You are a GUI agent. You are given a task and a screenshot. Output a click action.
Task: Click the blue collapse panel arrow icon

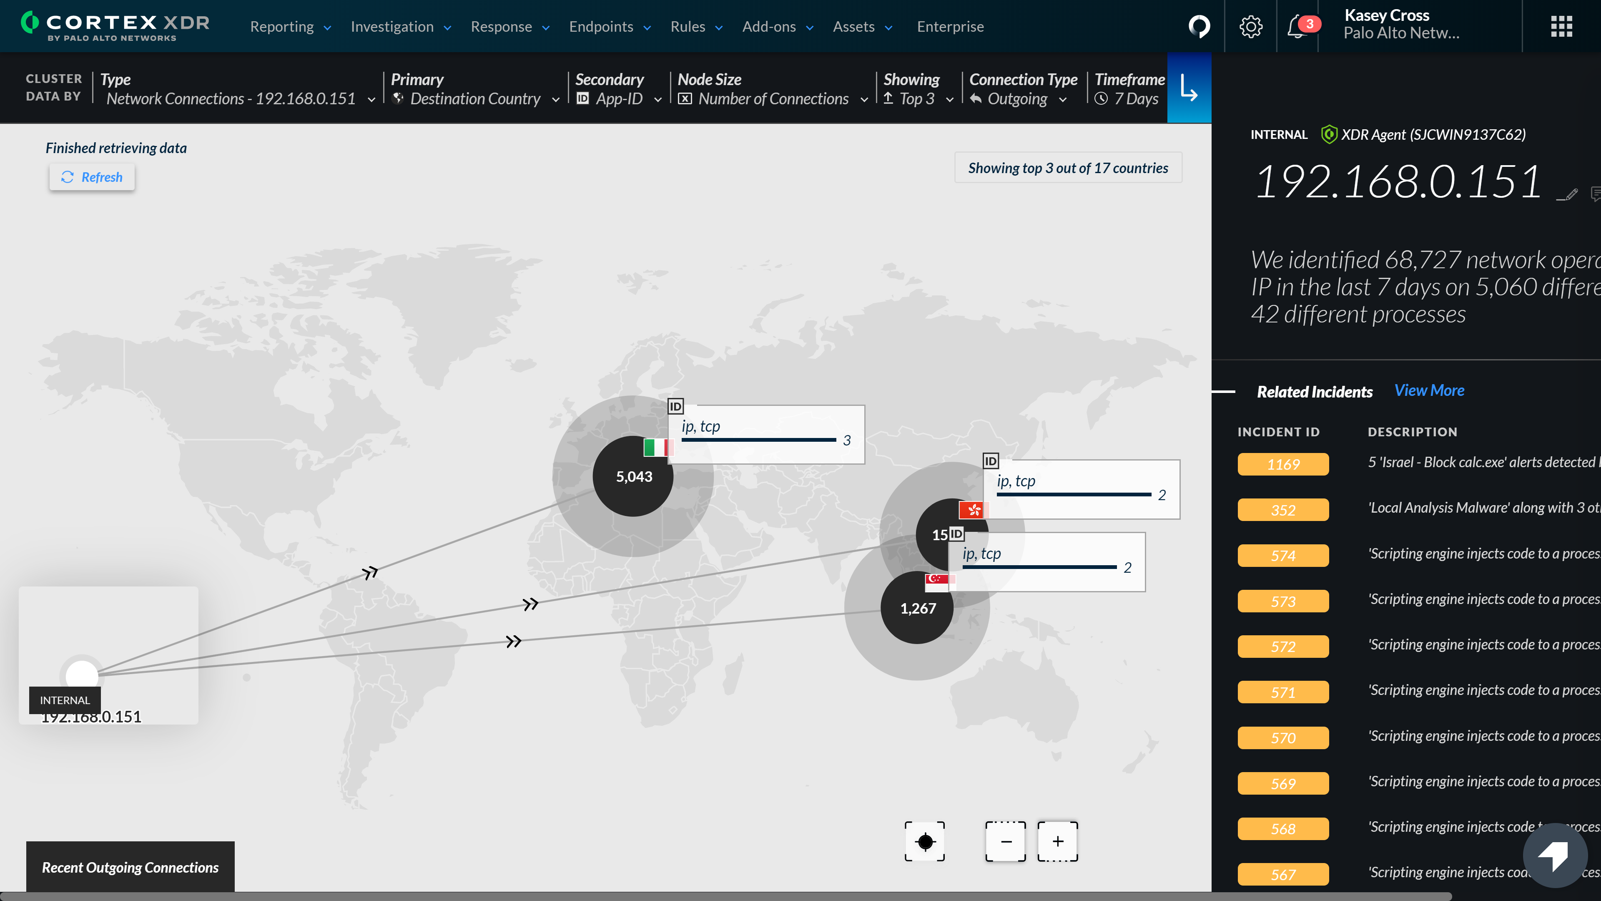pos(1189,88)
